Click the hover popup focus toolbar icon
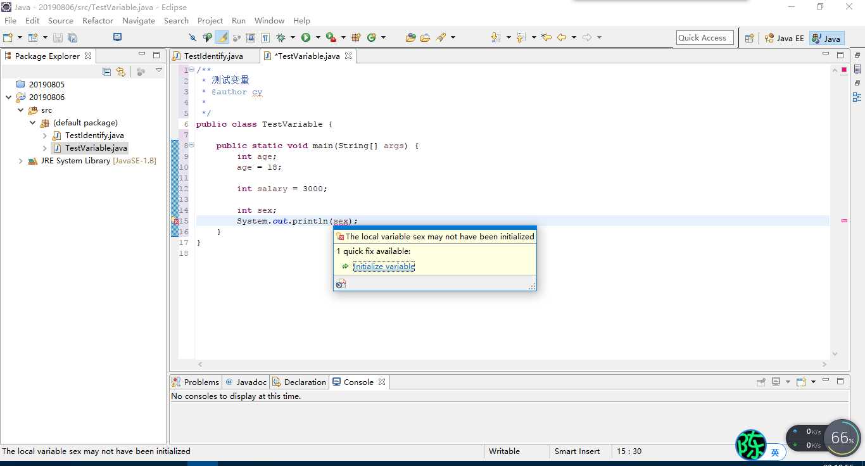Viewport: 865px width, 466px height. [x=341, y=284]
